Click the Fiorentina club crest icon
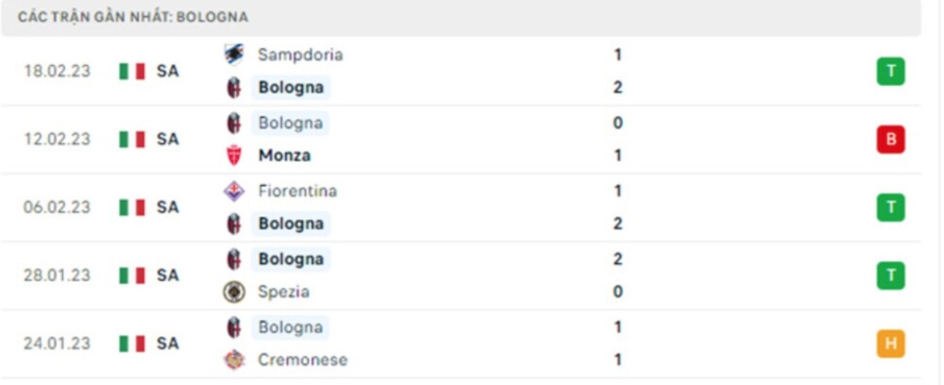This screenshot has height=385, width=944. click(233, 191)
